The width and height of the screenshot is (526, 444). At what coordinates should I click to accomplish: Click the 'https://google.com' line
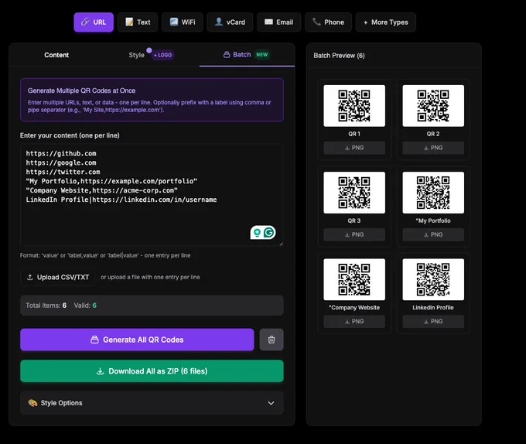coord(61,163)
